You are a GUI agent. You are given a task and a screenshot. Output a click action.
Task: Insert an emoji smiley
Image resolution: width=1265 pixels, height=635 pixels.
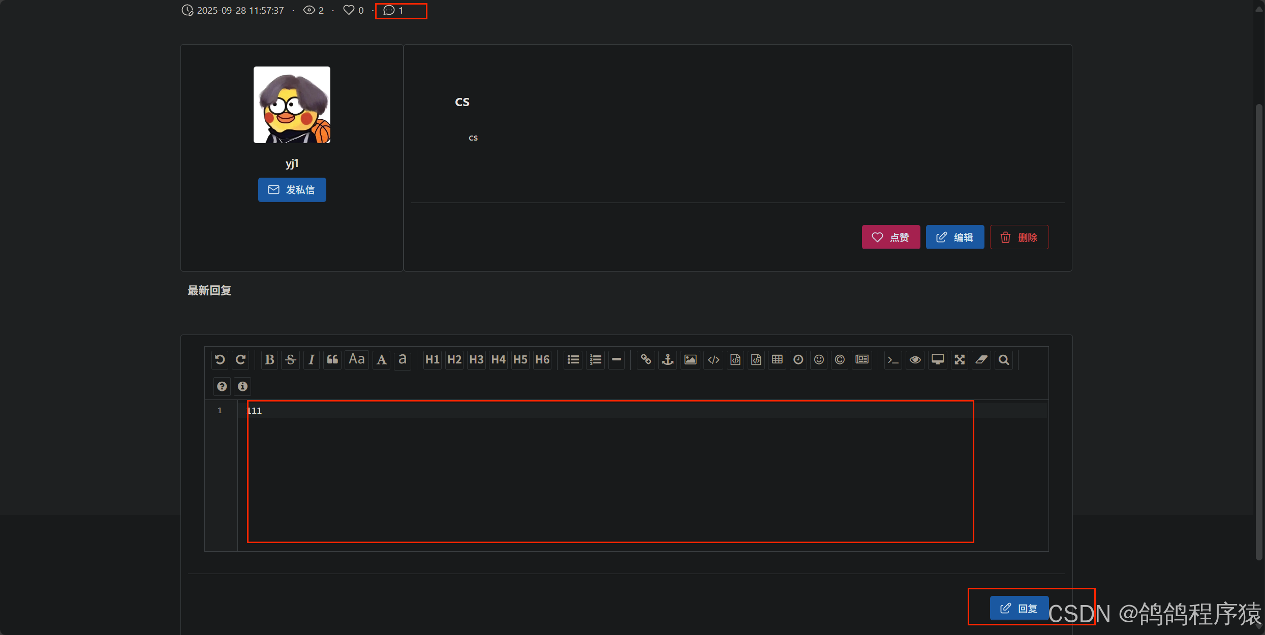pos(819,360)
